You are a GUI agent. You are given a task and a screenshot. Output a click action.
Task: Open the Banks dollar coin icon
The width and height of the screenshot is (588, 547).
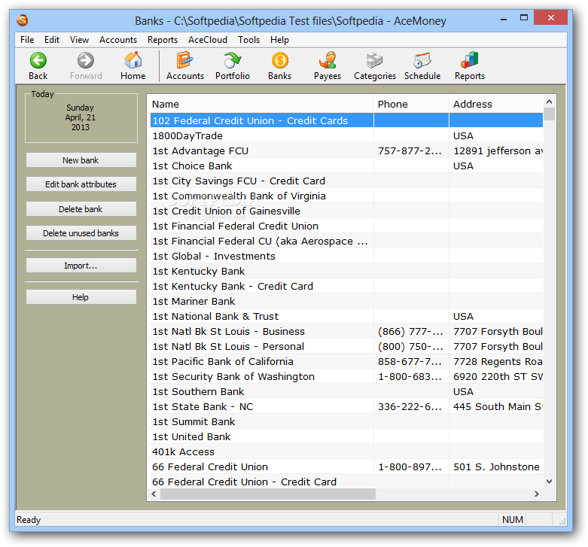(280, 60)
